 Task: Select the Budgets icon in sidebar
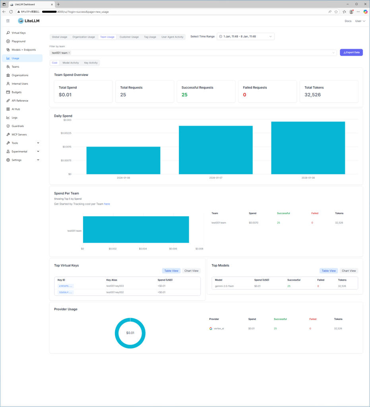click(x=8, y=92)
